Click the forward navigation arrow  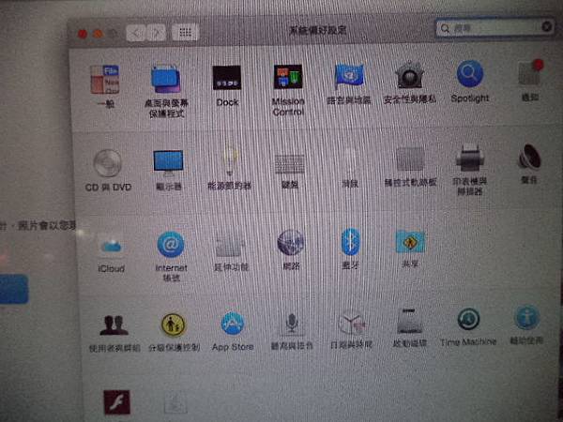[x=157, y=33]
